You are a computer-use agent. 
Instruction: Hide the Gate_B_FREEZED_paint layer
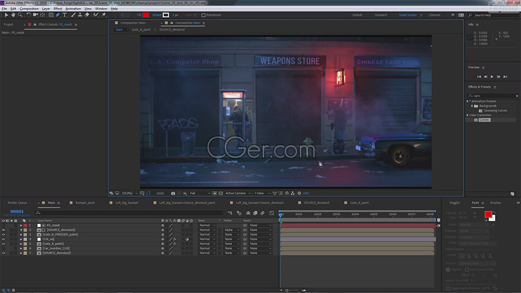(4, 234)
